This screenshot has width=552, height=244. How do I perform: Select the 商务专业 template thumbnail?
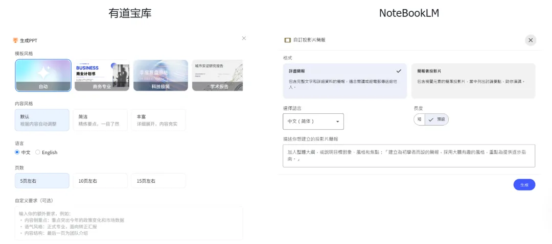[x=102, y=75]
